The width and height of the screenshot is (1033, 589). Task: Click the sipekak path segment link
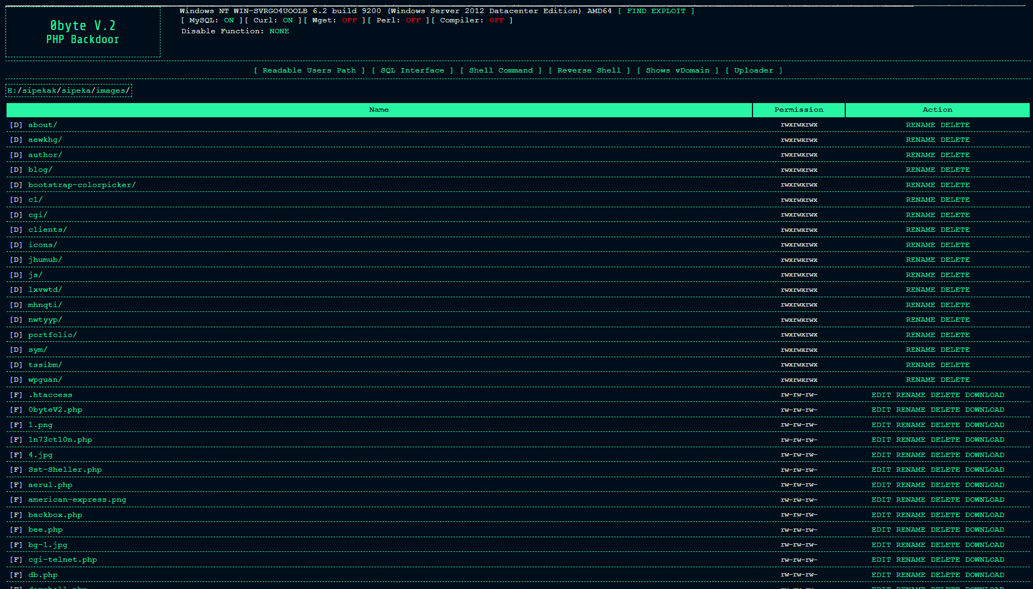(x=39, y=91)
